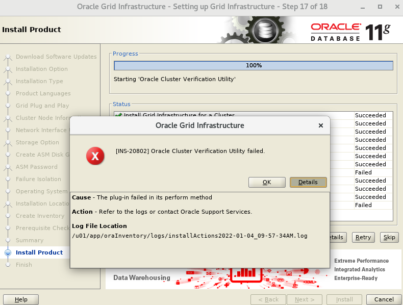Click the green checkmark beside Install Grid Infrastructure
The image size is (403, 305).
[x=118, y=115]
